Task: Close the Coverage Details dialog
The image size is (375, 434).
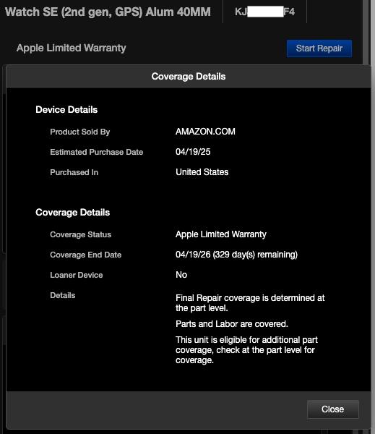Action: 332,409
